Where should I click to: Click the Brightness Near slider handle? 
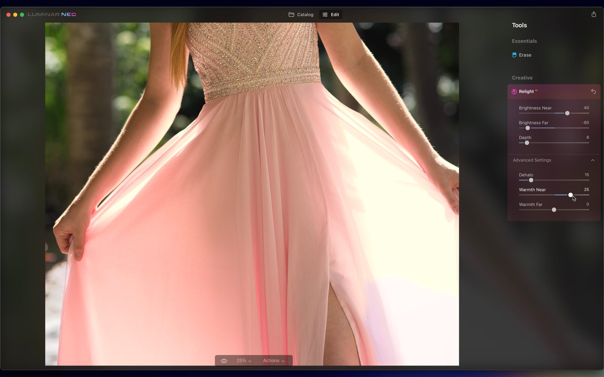567,113
